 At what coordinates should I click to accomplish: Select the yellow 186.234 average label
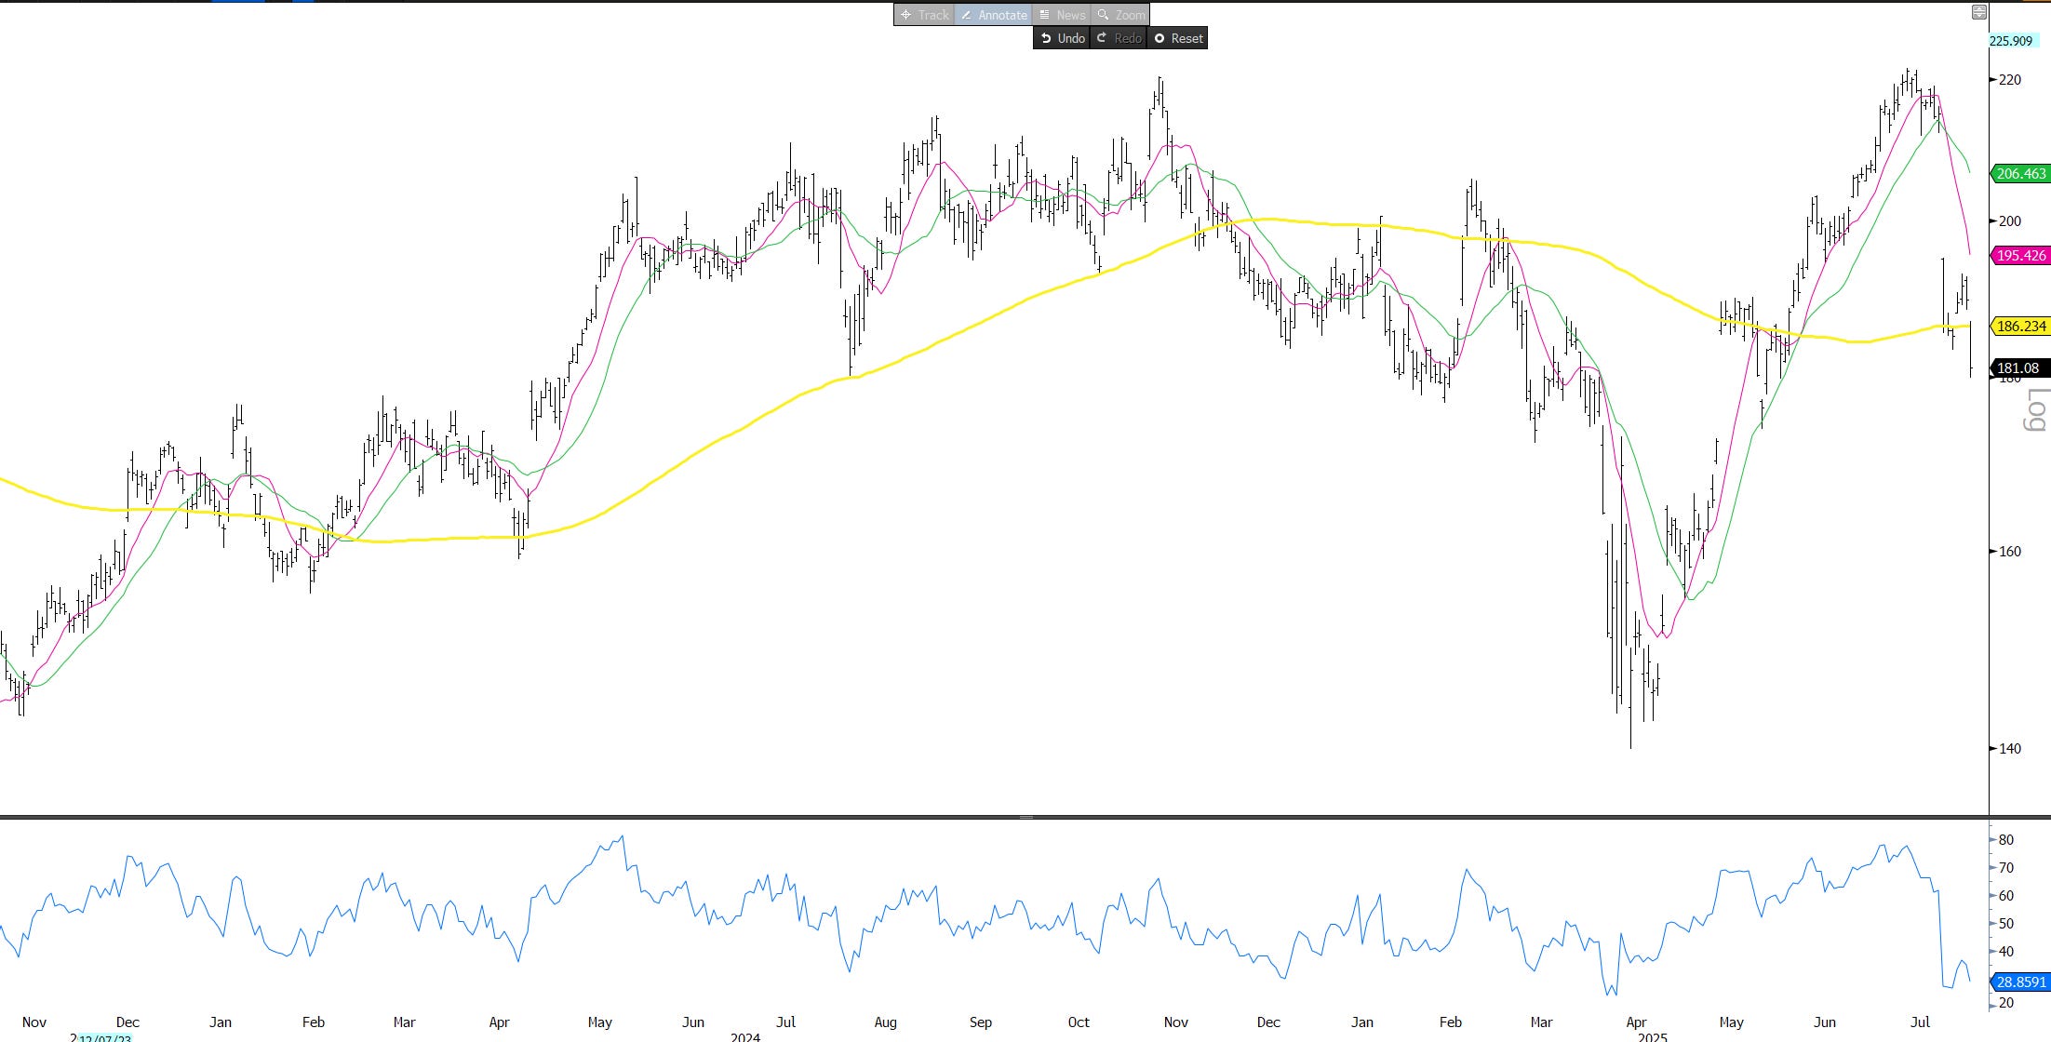(2020, 327)
